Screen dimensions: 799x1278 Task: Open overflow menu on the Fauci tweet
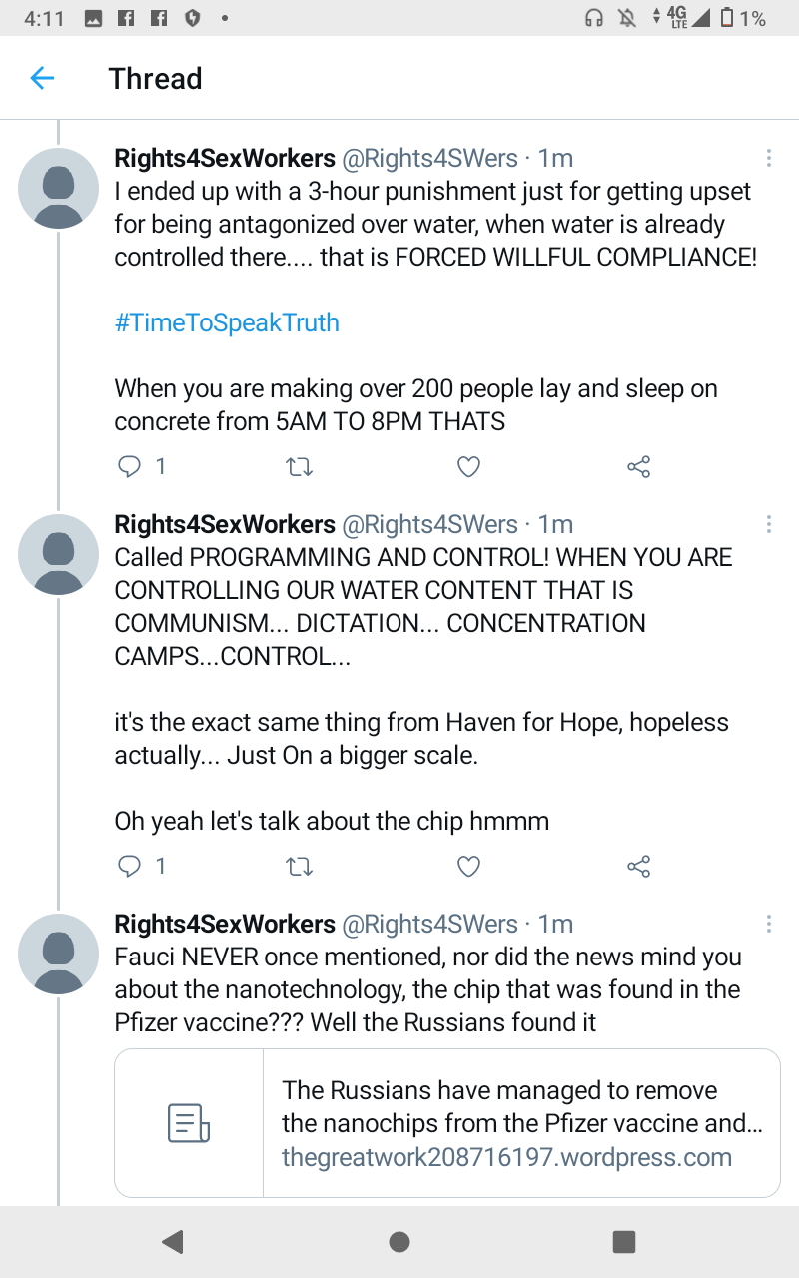click(768, 924)
